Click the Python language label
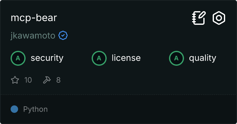 coord(35,109)
